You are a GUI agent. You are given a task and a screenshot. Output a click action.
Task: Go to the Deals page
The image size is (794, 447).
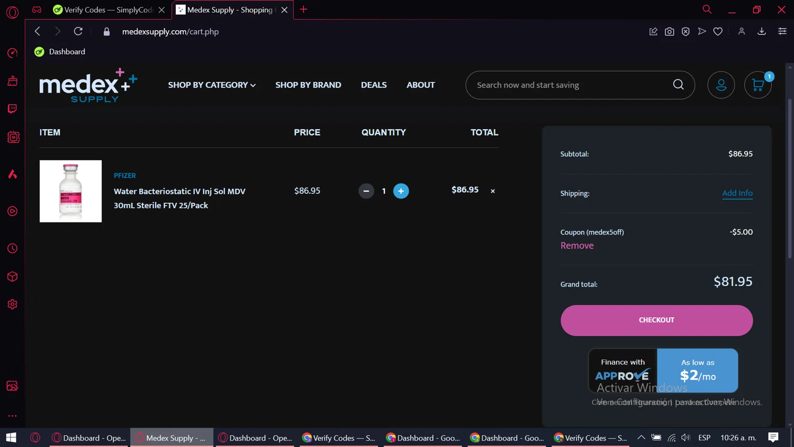pos(374,85)
